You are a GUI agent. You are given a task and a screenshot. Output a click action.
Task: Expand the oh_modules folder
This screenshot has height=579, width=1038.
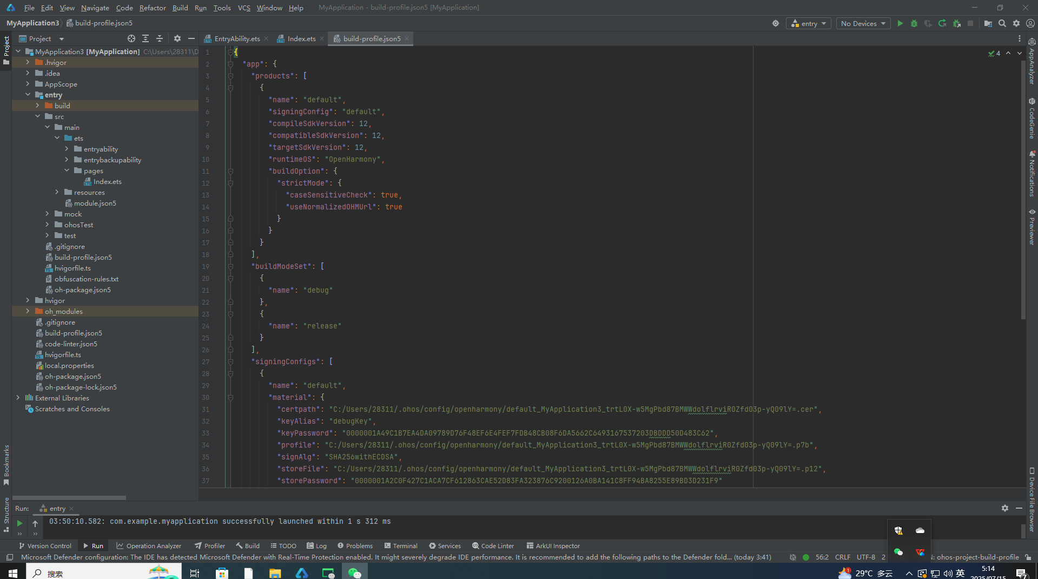pyautogui.click(x=28, y=311)
